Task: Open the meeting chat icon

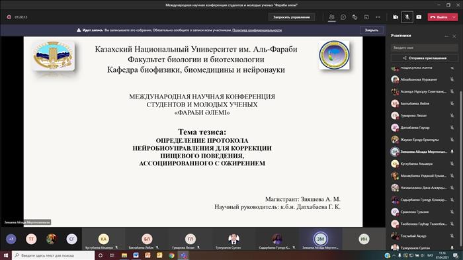Action: pos(343,17)
